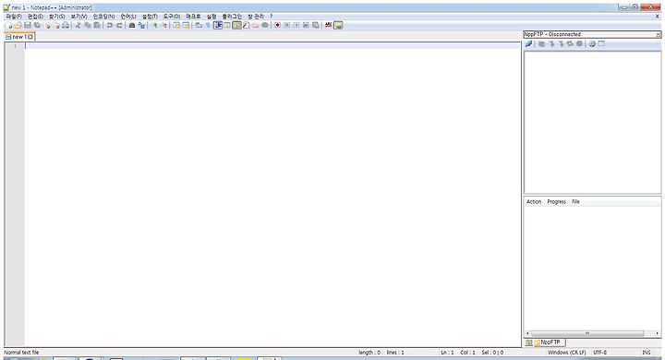
Task: Toggle file monitoring eye icon
Action: (x=265, y=26)
